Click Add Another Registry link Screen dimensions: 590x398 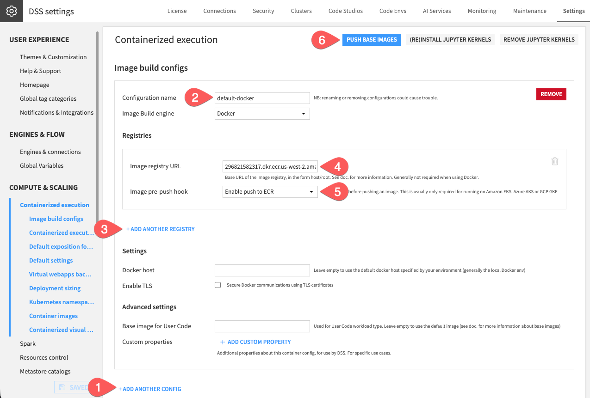[x=161, y=229]
